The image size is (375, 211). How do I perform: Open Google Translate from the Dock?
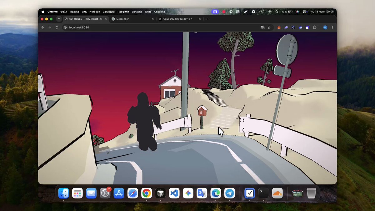coord(202,193)
